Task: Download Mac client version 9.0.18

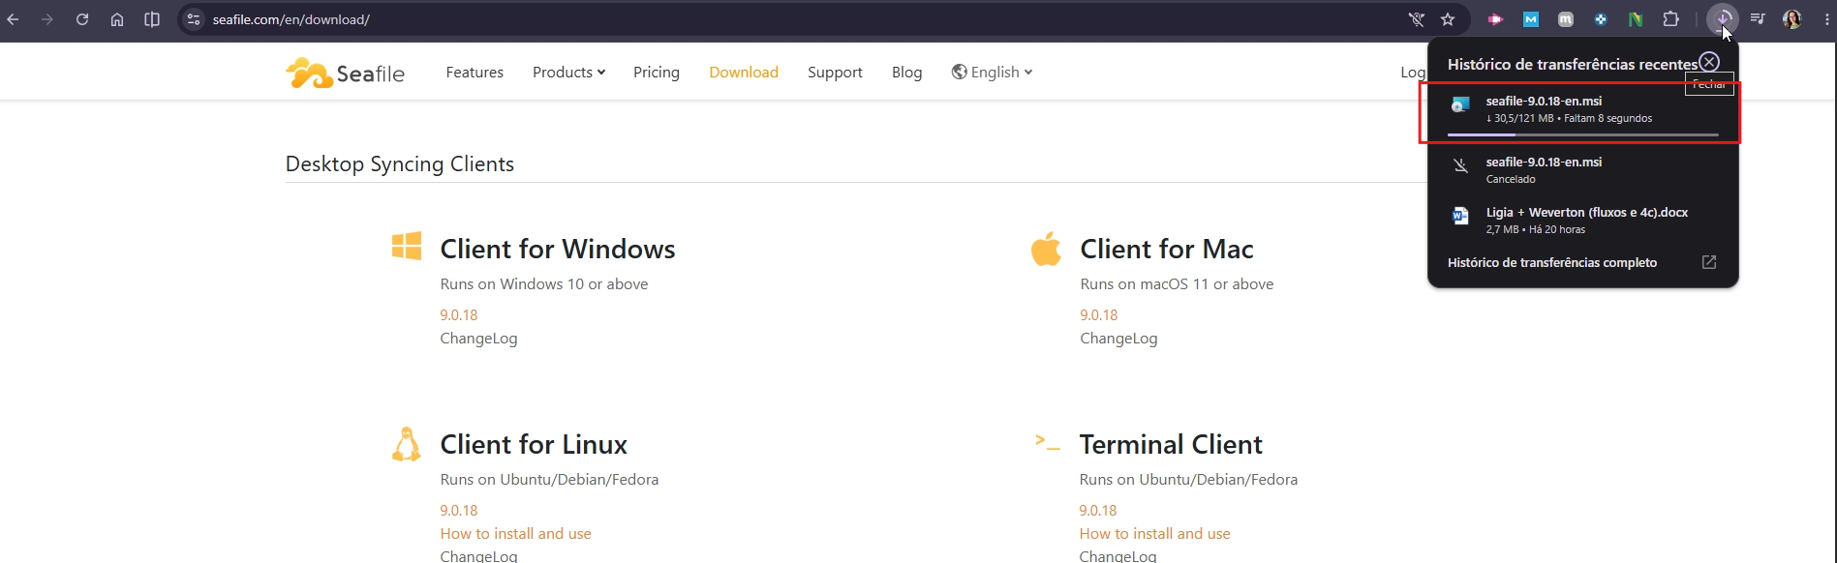Action: 1099,315
